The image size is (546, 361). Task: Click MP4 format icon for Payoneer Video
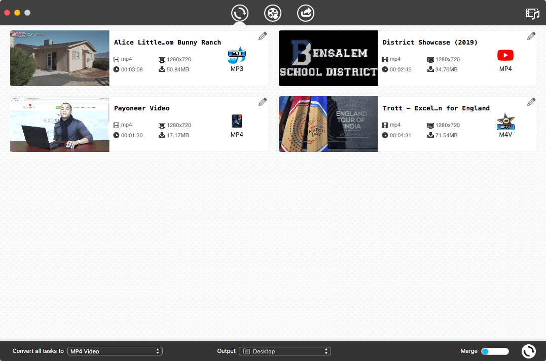tap(237, 121)
